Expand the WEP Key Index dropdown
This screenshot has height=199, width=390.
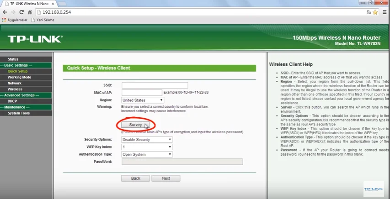pyautogui.click(x=147, y=147)
